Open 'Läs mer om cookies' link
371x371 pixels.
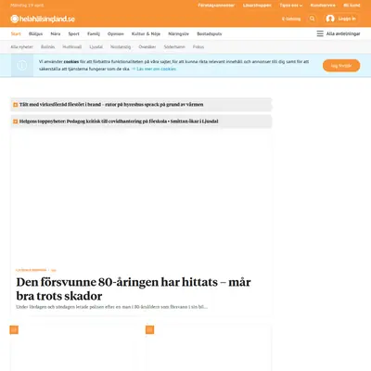coord(156,69)
